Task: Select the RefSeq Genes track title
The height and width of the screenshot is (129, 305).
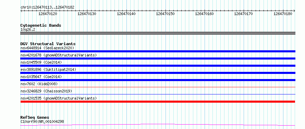Action: (35, 118)
